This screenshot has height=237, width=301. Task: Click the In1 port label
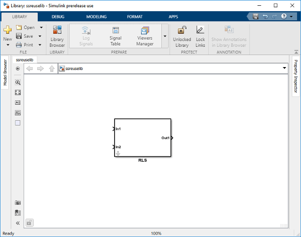118,129
